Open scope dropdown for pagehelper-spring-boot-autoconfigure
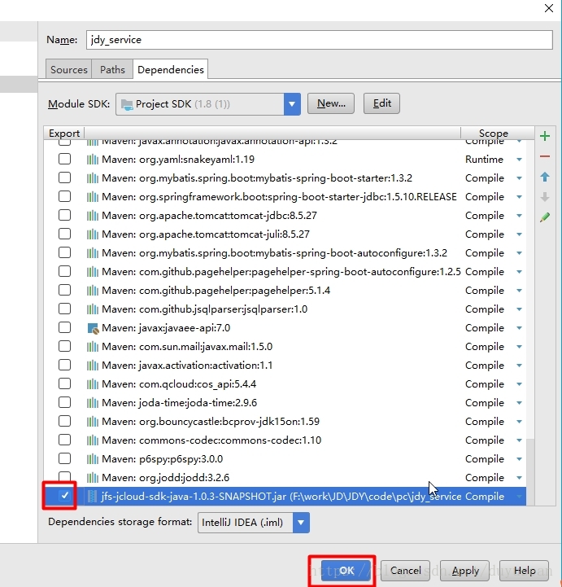The image size is (562, 587). point(519,272)
